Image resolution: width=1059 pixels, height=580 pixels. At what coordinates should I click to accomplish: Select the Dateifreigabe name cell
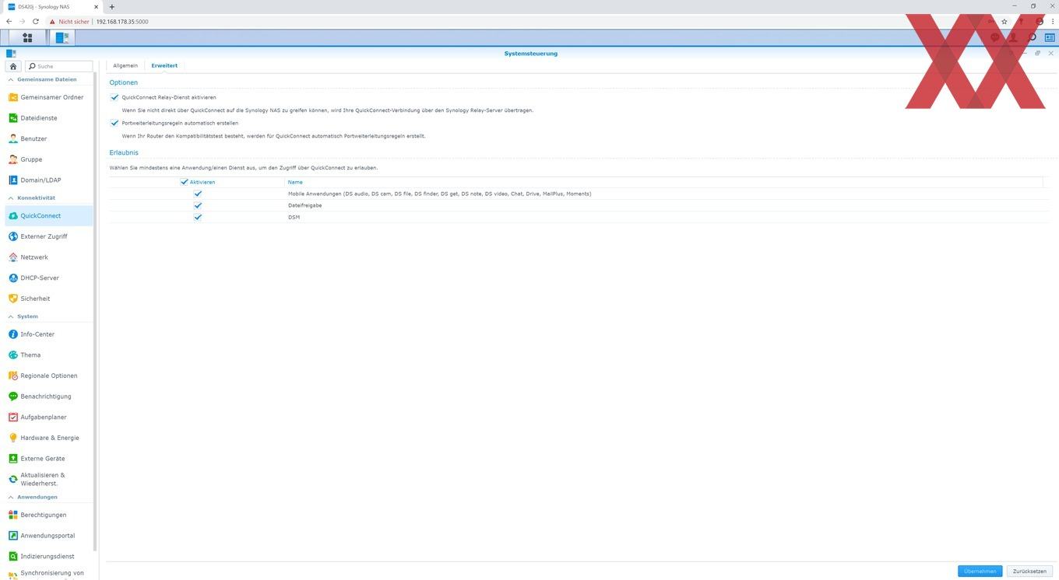point(304,205)
